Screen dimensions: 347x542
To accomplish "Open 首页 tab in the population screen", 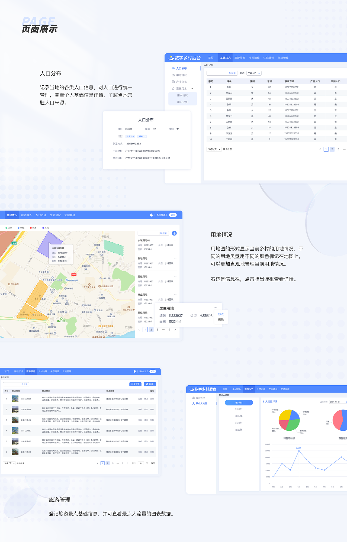I will click(211, 58).
